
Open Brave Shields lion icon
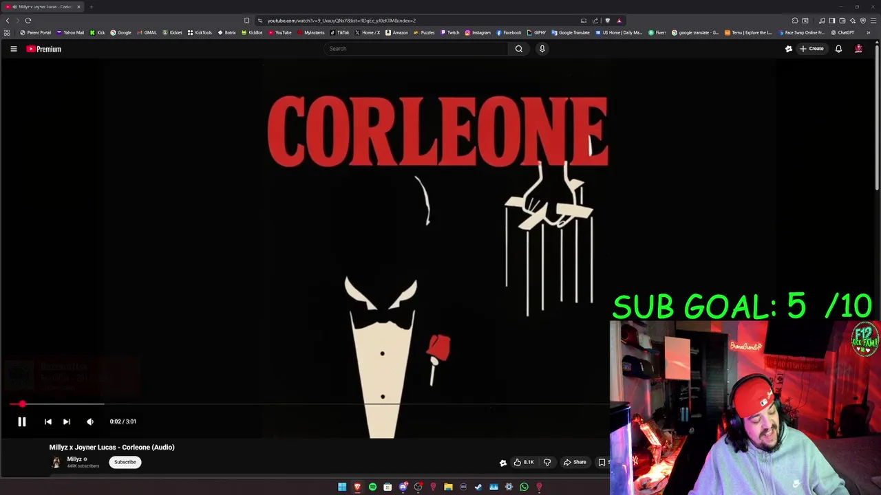tap(607, 21)
